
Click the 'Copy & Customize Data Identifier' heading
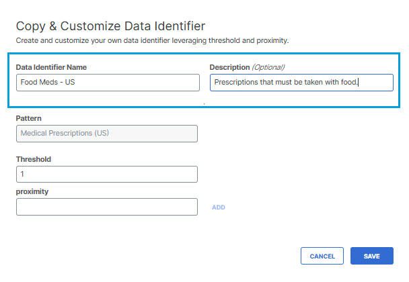(x=110, y=26)
